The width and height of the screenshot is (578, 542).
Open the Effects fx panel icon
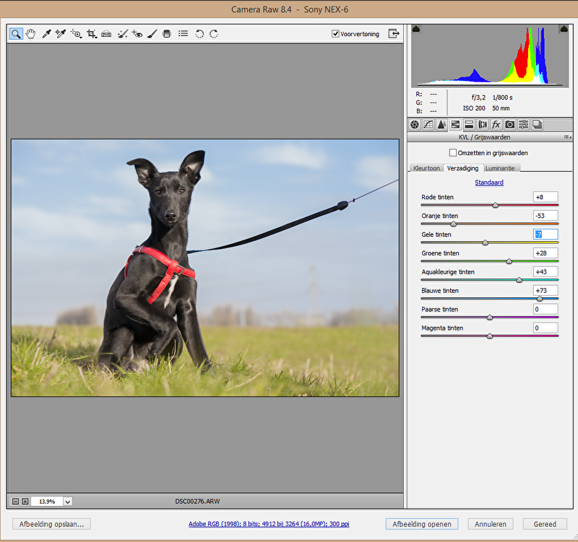pyautogui.click(x=496, y=125)
